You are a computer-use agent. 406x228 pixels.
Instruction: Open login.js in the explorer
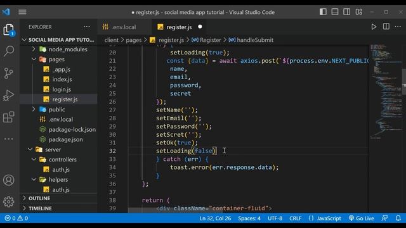[58, 89]
